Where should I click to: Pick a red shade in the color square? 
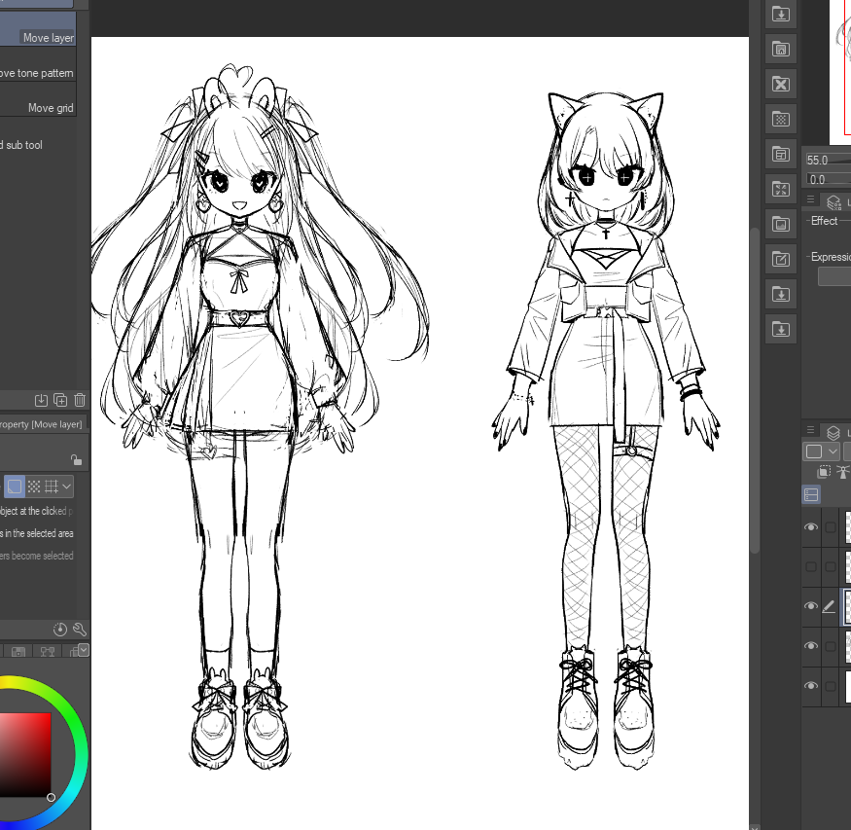tap(24, 754)
